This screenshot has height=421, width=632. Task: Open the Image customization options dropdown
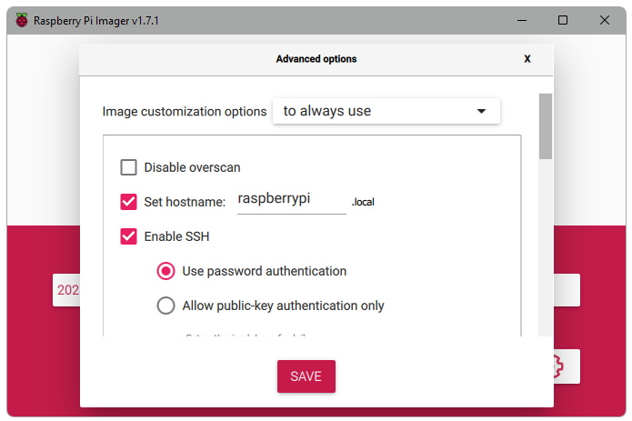point(386,111)
